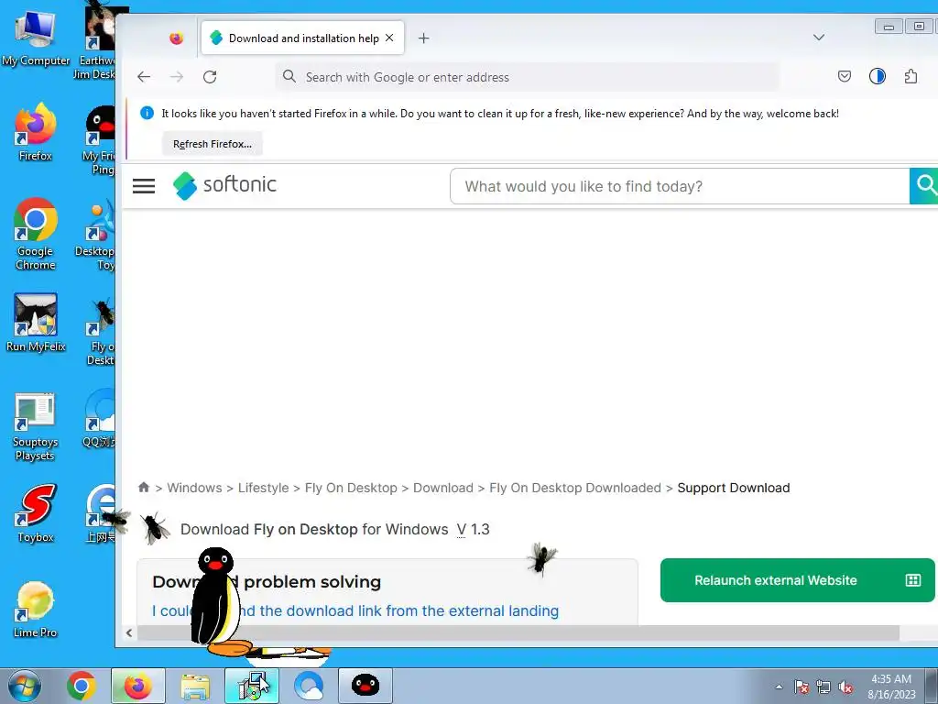The width and height of the screenshot is (938, 704).
Task: Start Run MyFelix desktop shortcut
Action: pyautogui.click(x=36, y=322)
